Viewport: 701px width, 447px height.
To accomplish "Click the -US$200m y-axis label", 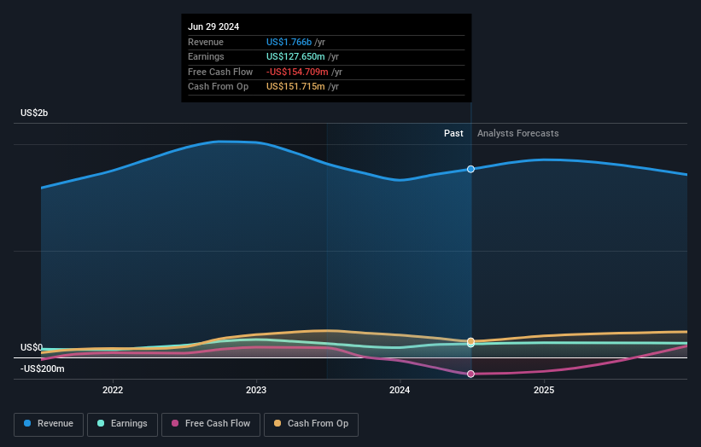I will (x=43, y=369).
